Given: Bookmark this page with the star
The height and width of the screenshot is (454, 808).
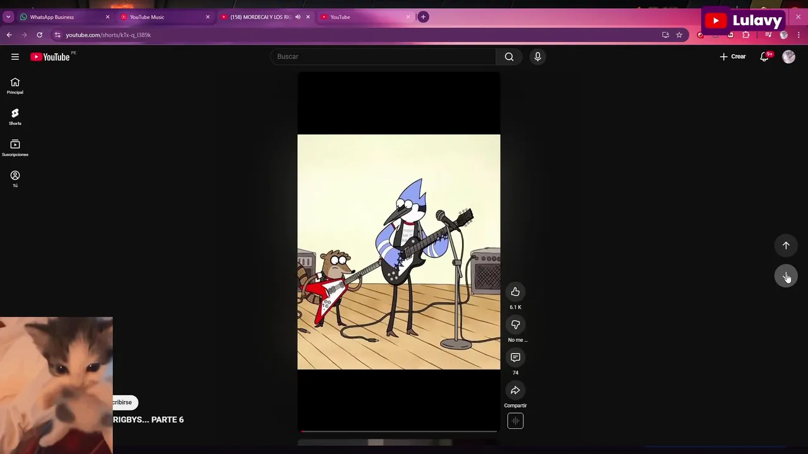Looking at the screenshot, I should (x=679, y=35).
